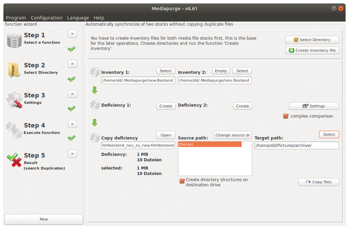Open the Settings button
This screenshot has width=349, height=229.
click(x=314, y=106)
